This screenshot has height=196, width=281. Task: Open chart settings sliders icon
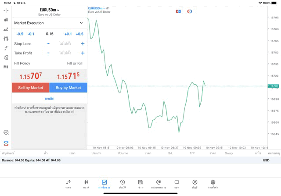pos(6,39)
